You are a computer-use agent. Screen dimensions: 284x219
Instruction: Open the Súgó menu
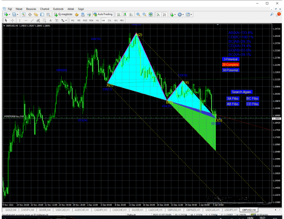tap(81, 9)
